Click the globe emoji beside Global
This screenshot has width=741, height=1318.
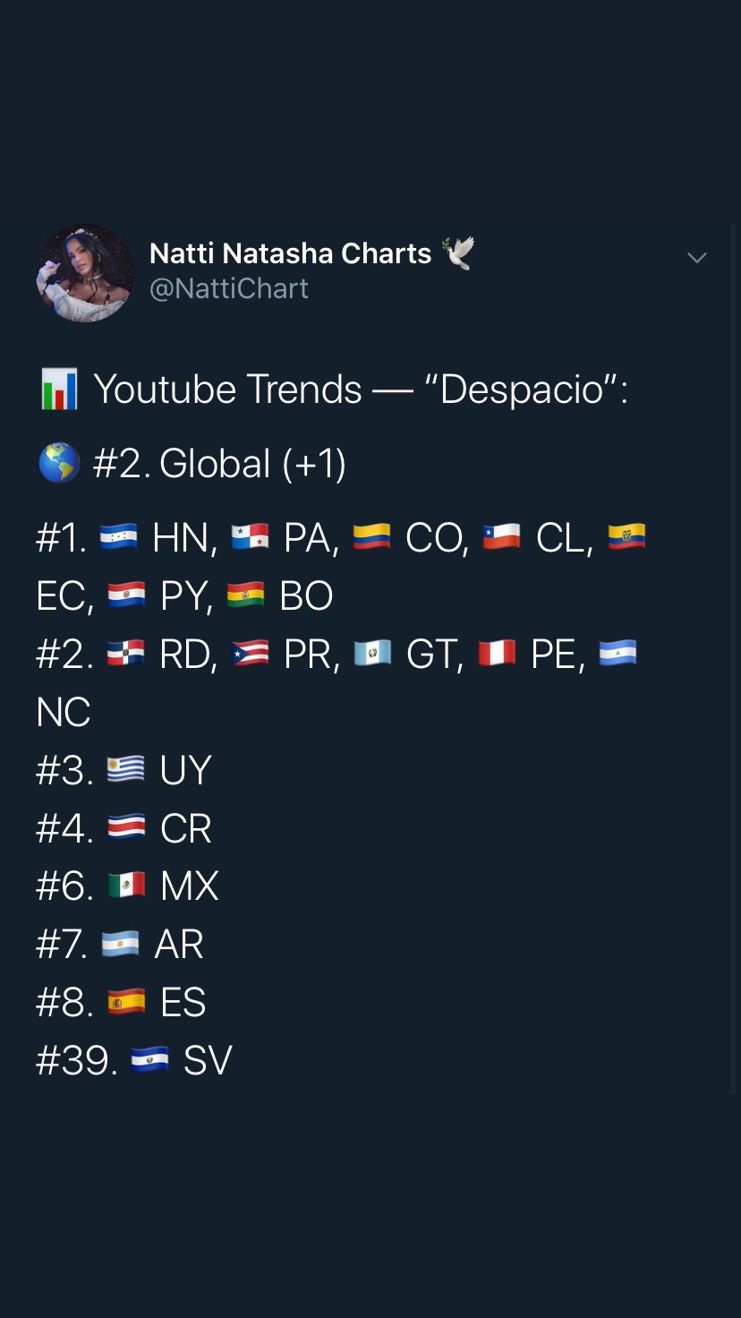pyautogui.click(x=59, y=463)
